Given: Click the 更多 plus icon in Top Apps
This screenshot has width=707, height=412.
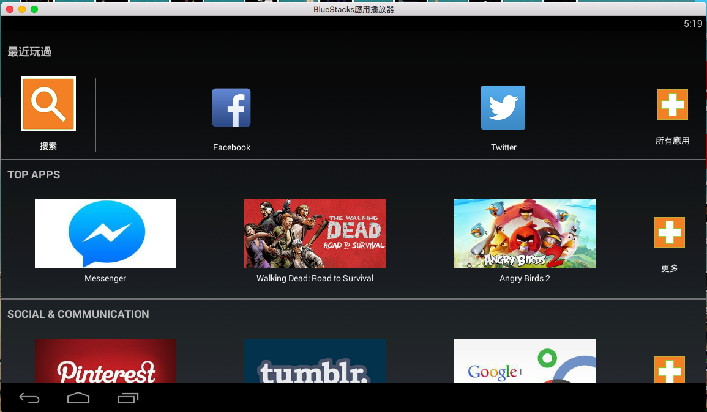Looking at the screenshot, I should click(670, 232).
